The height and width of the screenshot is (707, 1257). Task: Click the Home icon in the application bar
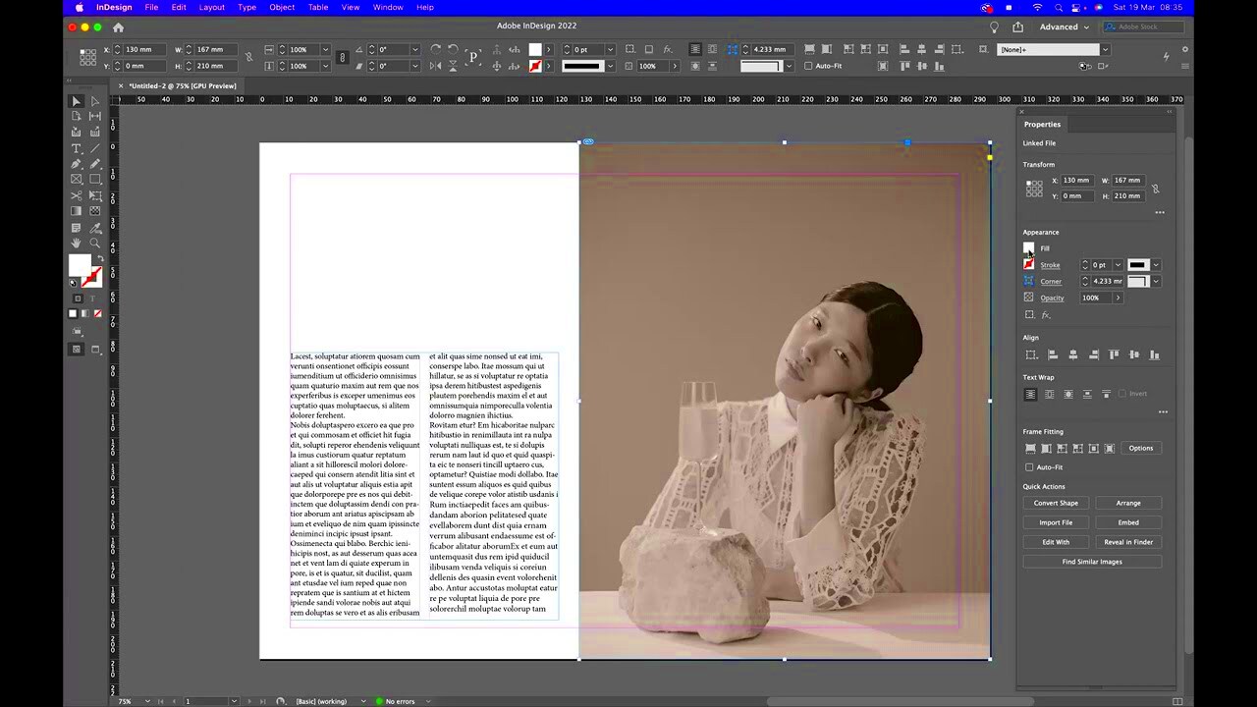tap(118, 27)
